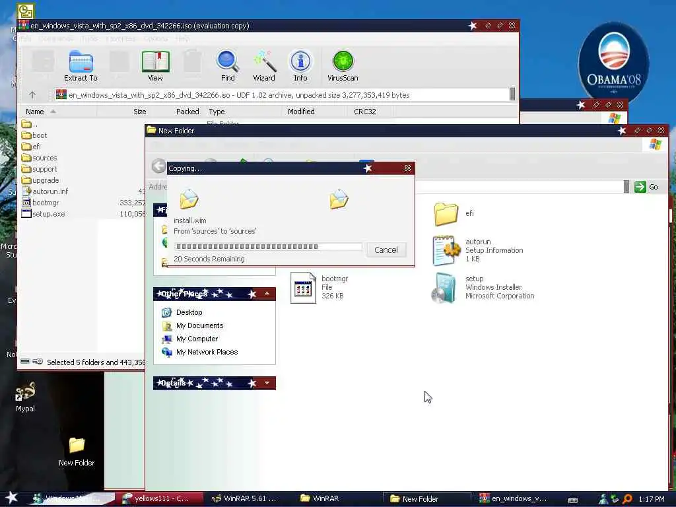Select autorun.inf in WinRAR list
This screenshot has height=507, width=676.
pos(45,191)
